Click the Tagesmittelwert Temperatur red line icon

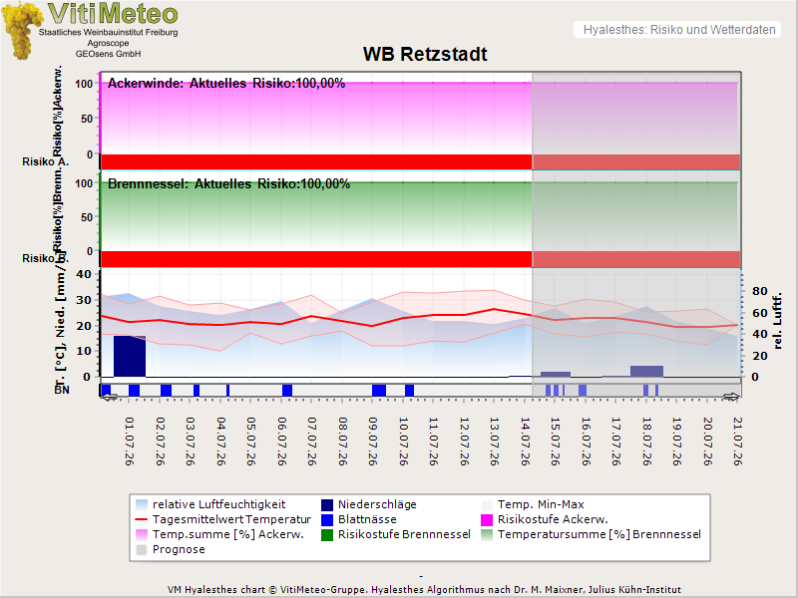click(142, 519)
